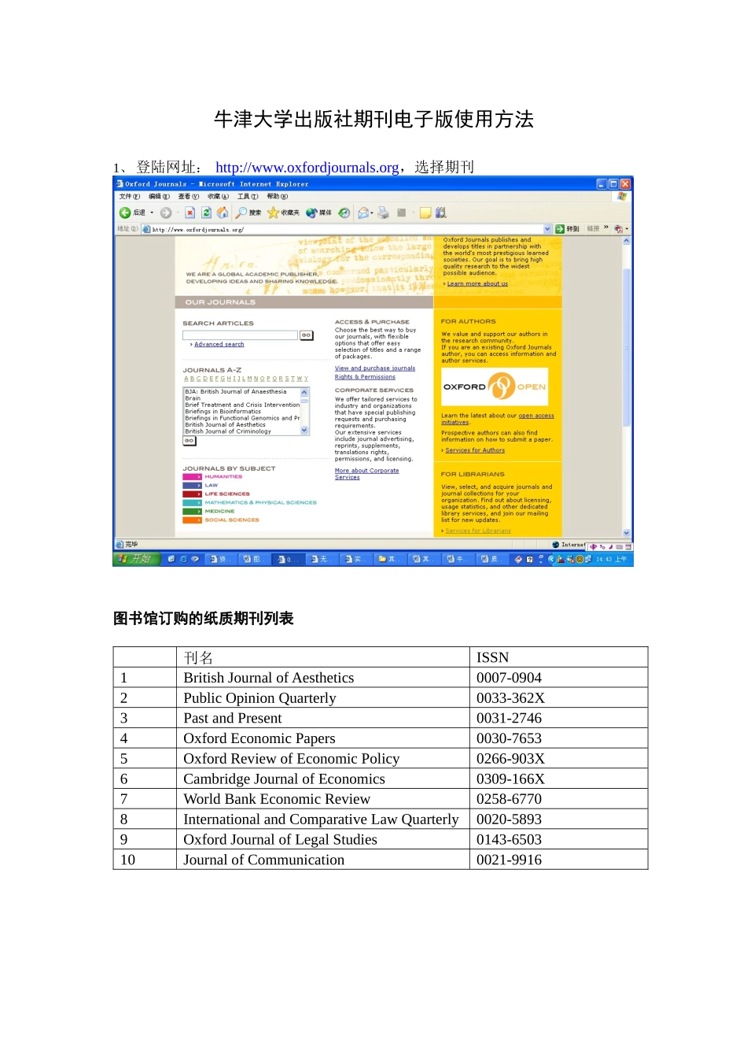Click journal list scroll-up arrow
Viewport: 747px width, 1058px height.
tap(305, 391)
